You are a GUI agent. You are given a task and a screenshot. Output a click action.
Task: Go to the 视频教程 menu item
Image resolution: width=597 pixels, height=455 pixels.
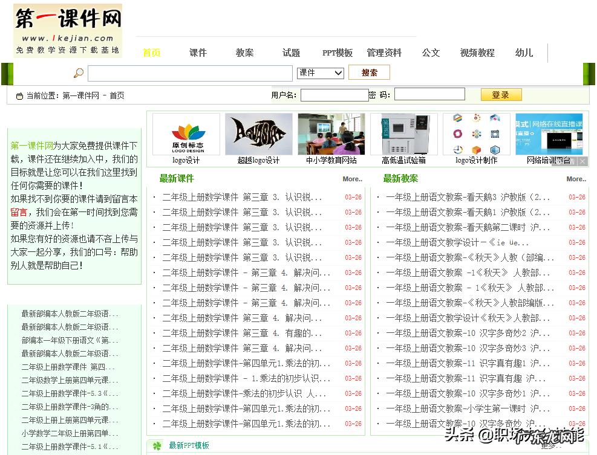click(x=477, y=53)
